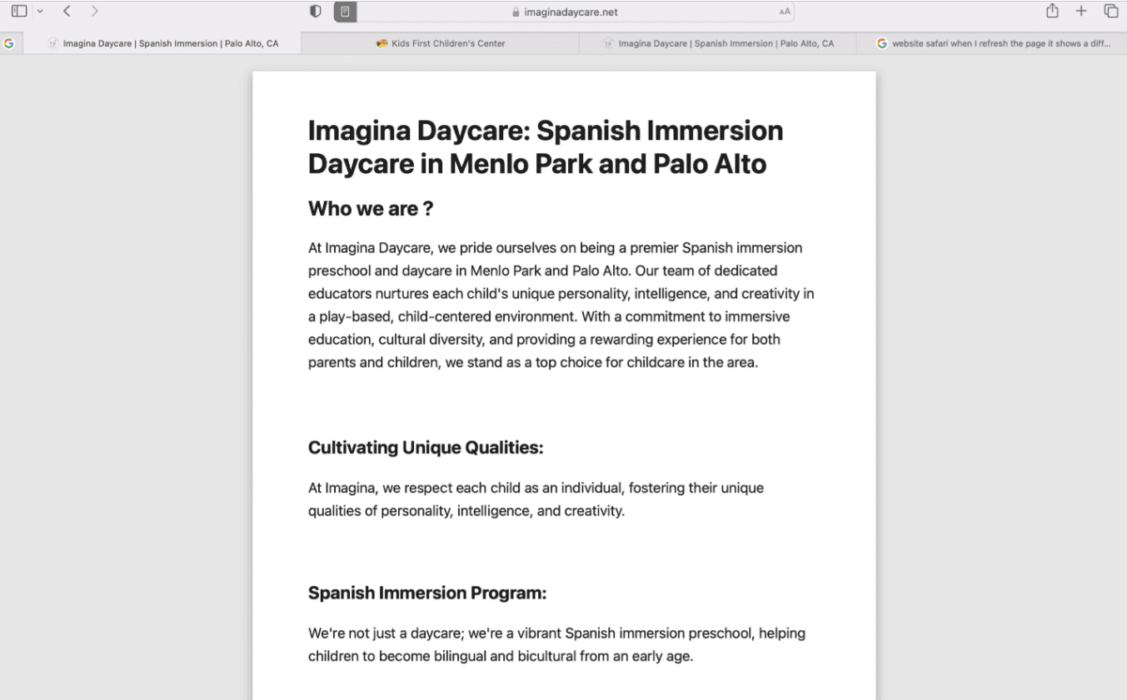Viewport: 1127px width, 700px height.
Task: Toggle off Reader view in address bar
Action: click(345, 12)
